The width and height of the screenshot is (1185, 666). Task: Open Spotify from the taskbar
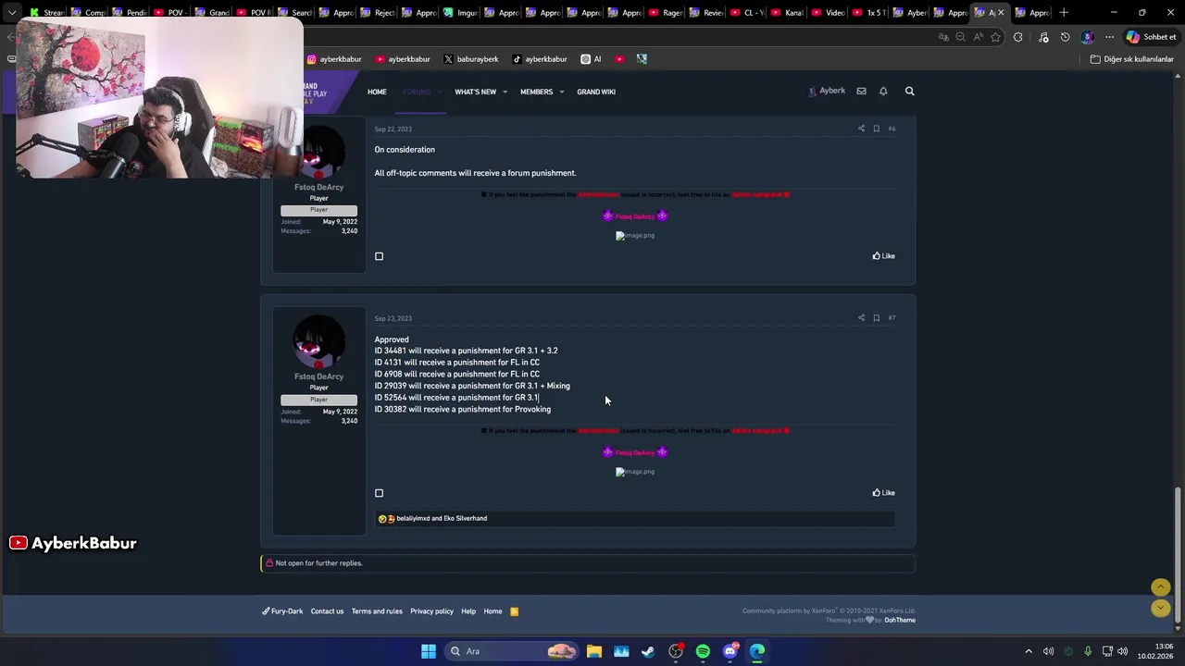[x=703, y=651]
